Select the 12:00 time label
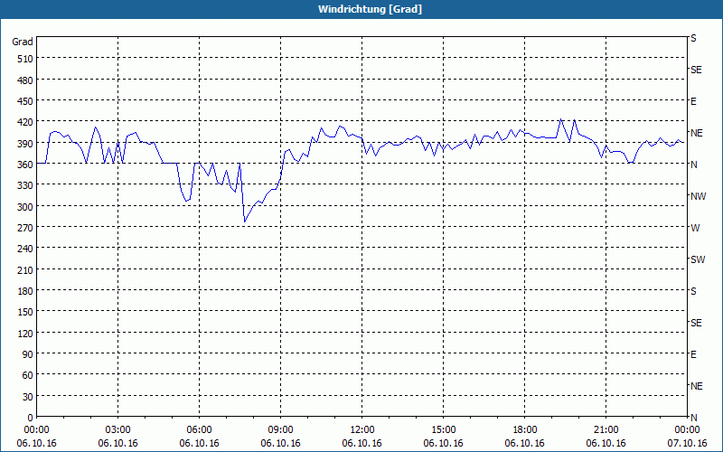This screenshot has height=452, width=723. (x=362, y=430)
